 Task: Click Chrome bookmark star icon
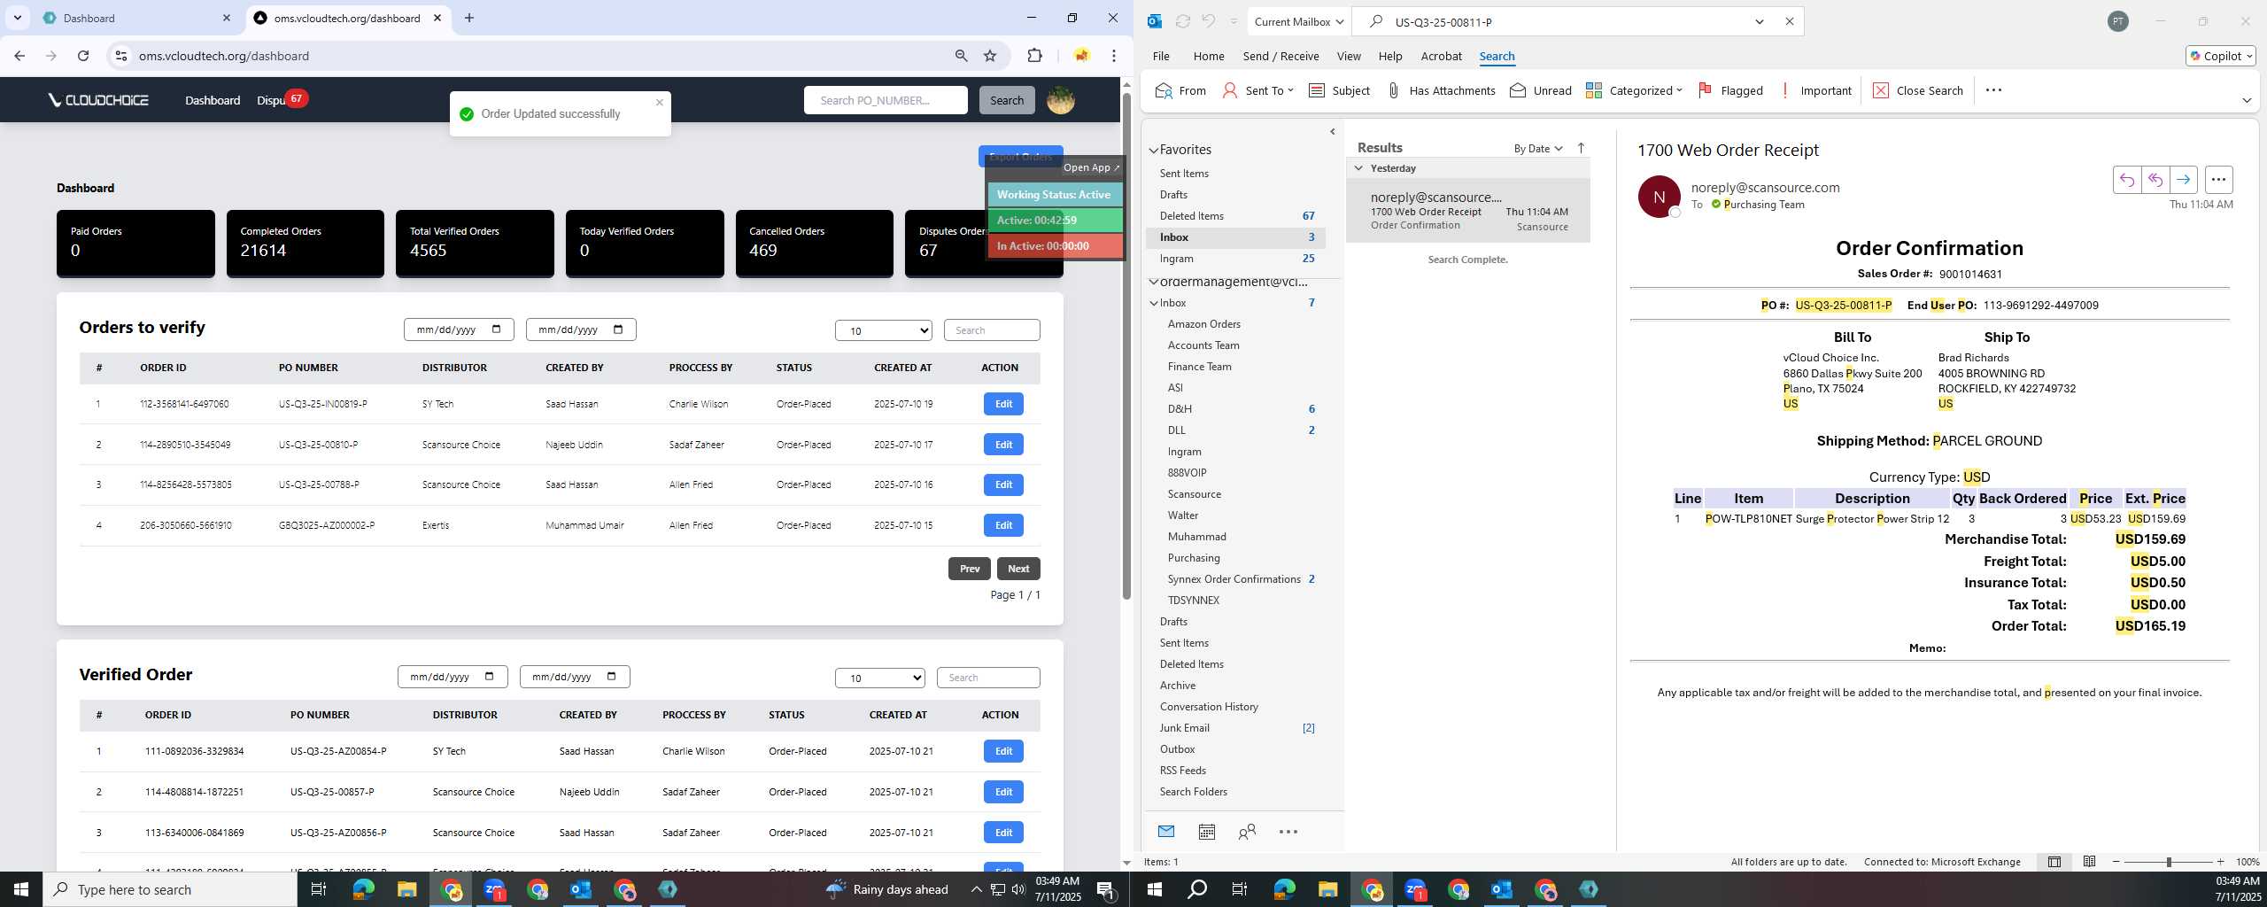tap(990, 56)
